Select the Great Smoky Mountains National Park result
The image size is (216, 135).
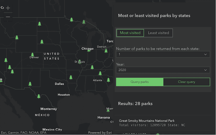[147, 121]
